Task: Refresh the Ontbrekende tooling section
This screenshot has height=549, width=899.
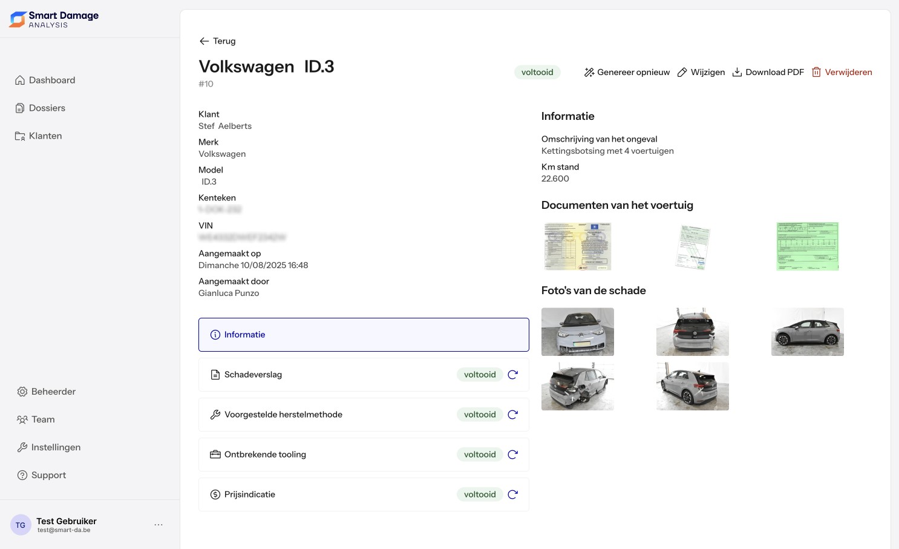Action: [x=513, y=455]
